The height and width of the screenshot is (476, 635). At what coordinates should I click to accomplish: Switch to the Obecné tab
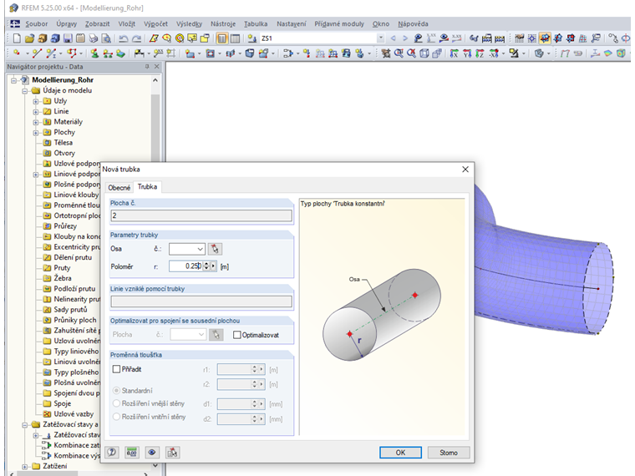click(x=119, y=187)
